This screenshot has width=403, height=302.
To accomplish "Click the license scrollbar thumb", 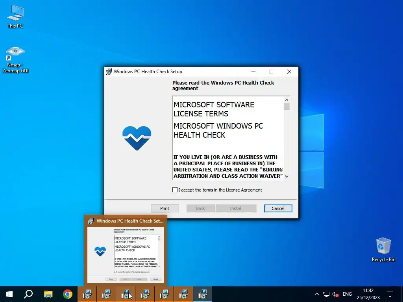I will pyautogui.click(x=287, y=106).
